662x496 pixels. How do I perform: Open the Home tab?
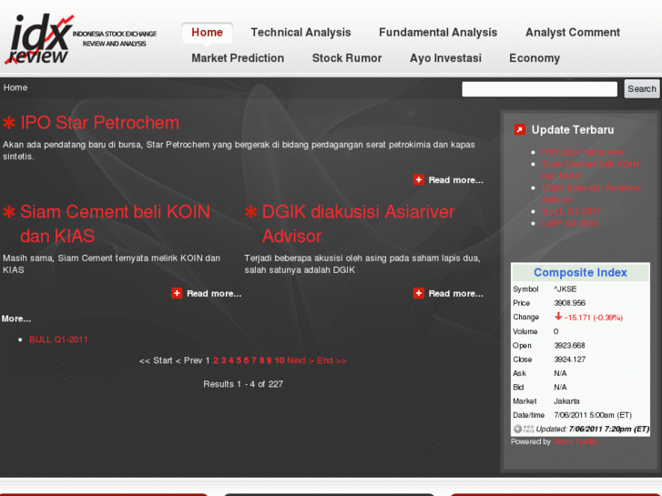(x=207, y=33)
